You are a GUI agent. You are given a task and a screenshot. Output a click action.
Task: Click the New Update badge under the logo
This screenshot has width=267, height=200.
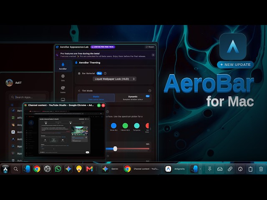[235, 65]
